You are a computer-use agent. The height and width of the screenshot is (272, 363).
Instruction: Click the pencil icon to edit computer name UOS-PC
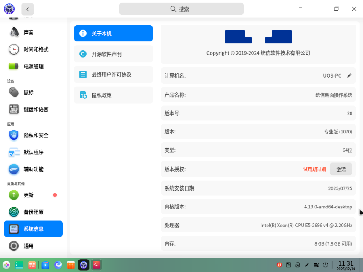pos(350,75)
